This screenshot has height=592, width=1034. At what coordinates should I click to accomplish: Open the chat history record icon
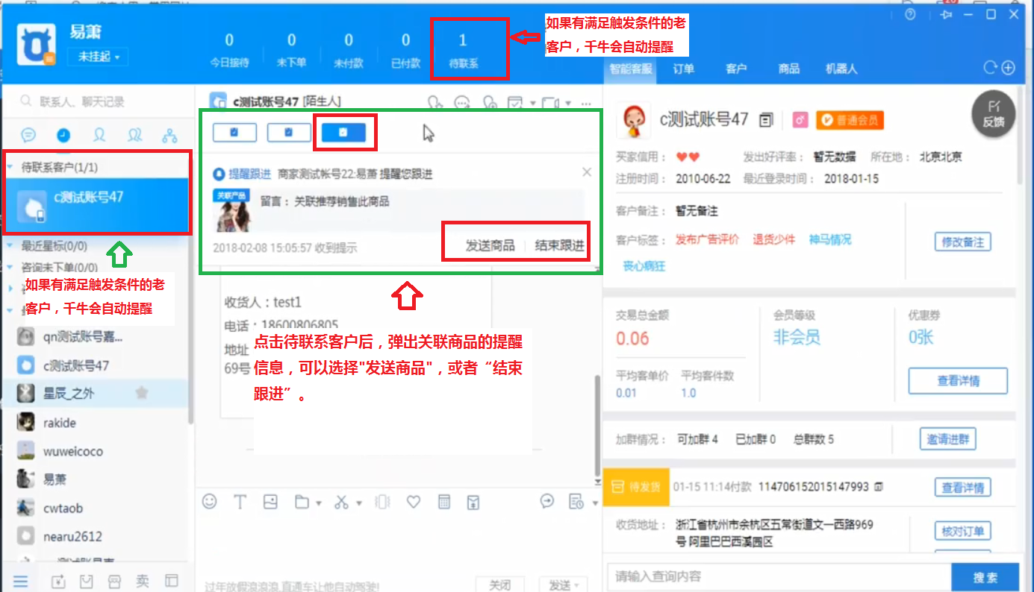[x=576, y=501]
